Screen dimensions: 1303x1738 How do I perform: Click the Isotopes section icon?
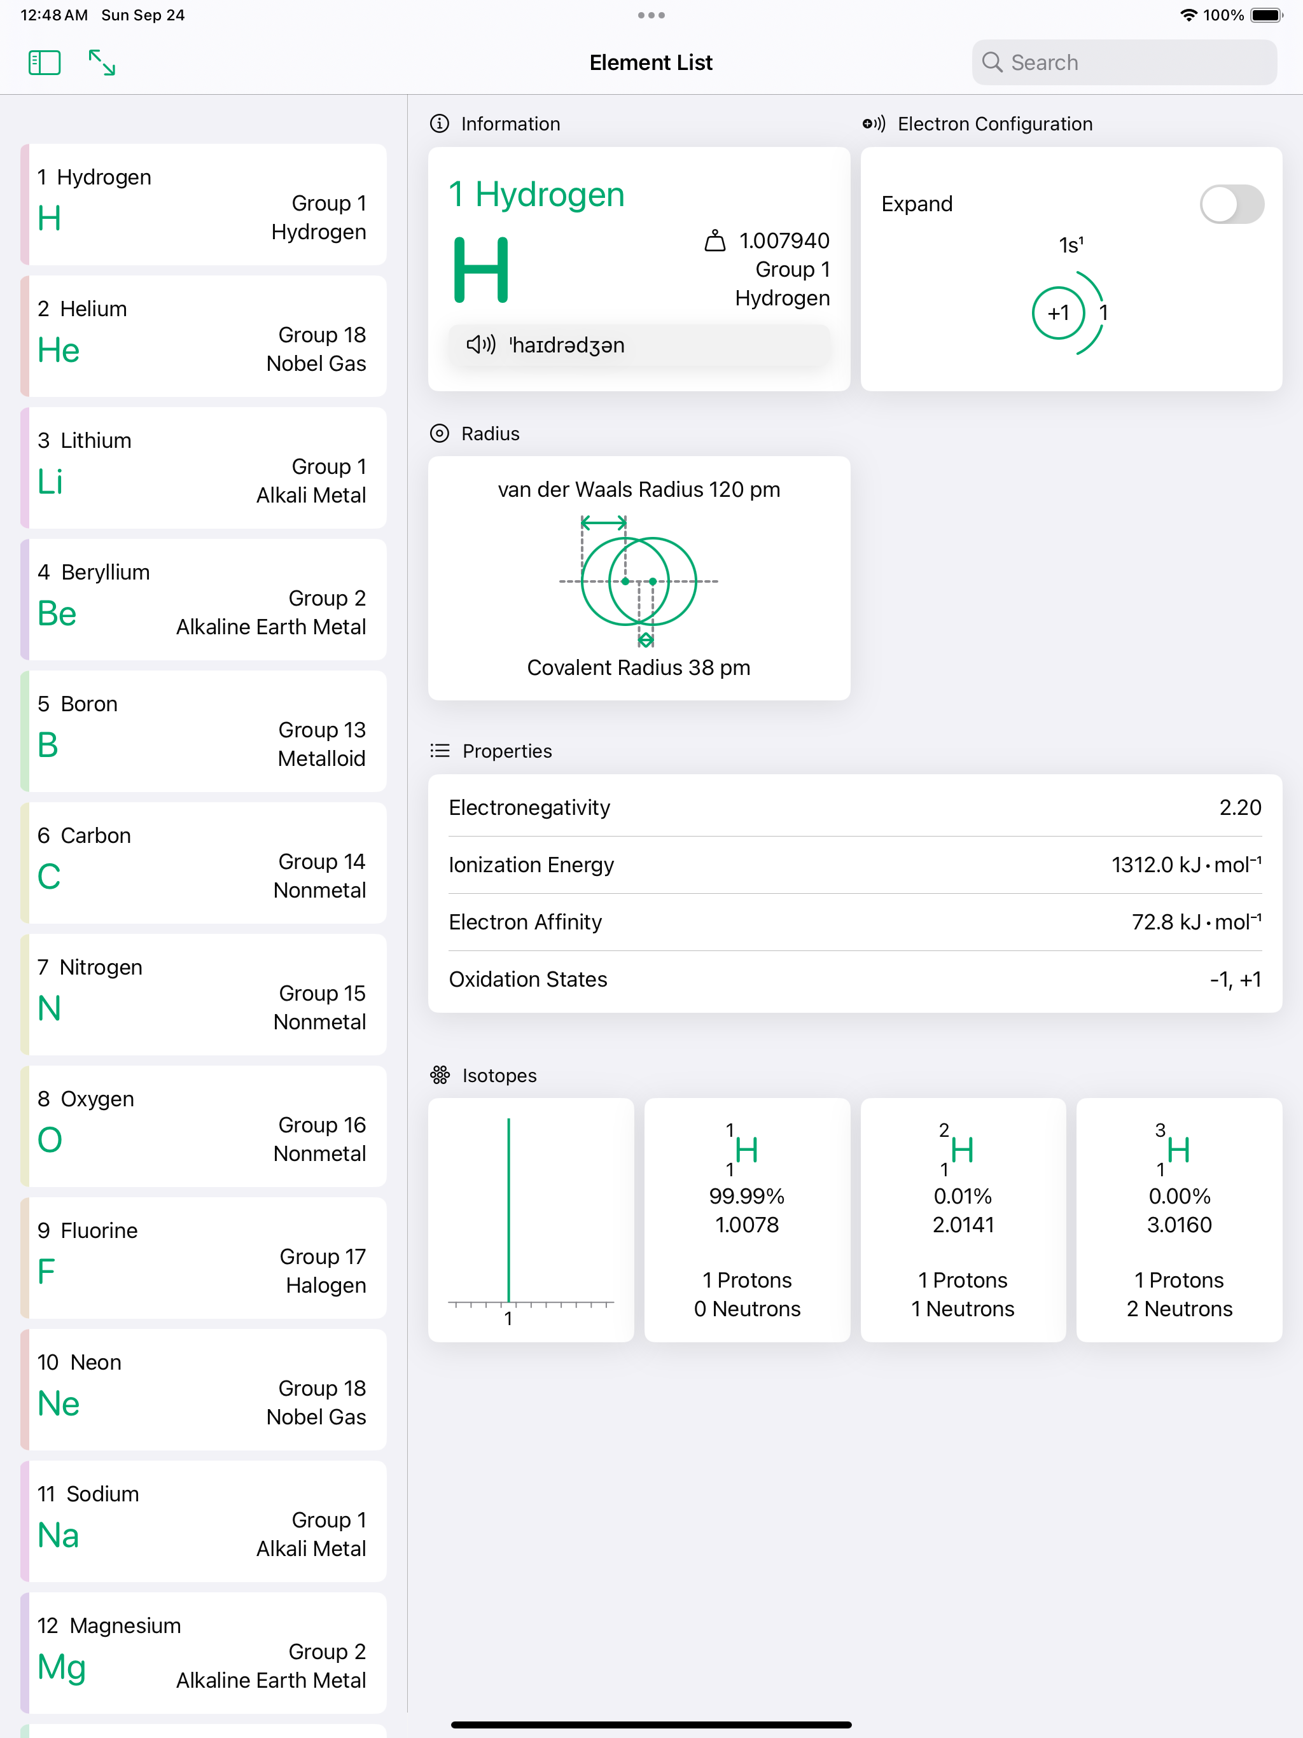[440, 1075]
